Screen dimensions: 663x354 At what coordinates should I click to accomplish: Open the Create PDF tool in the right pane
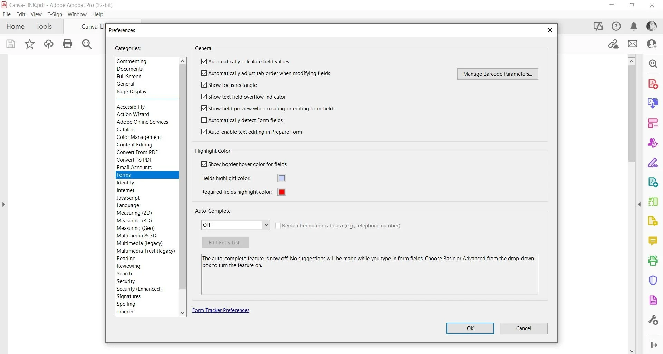point(653,84)
